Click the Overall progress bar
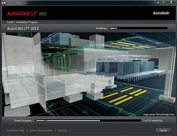The width and height of the screenshot is (177, 136). 88,120
